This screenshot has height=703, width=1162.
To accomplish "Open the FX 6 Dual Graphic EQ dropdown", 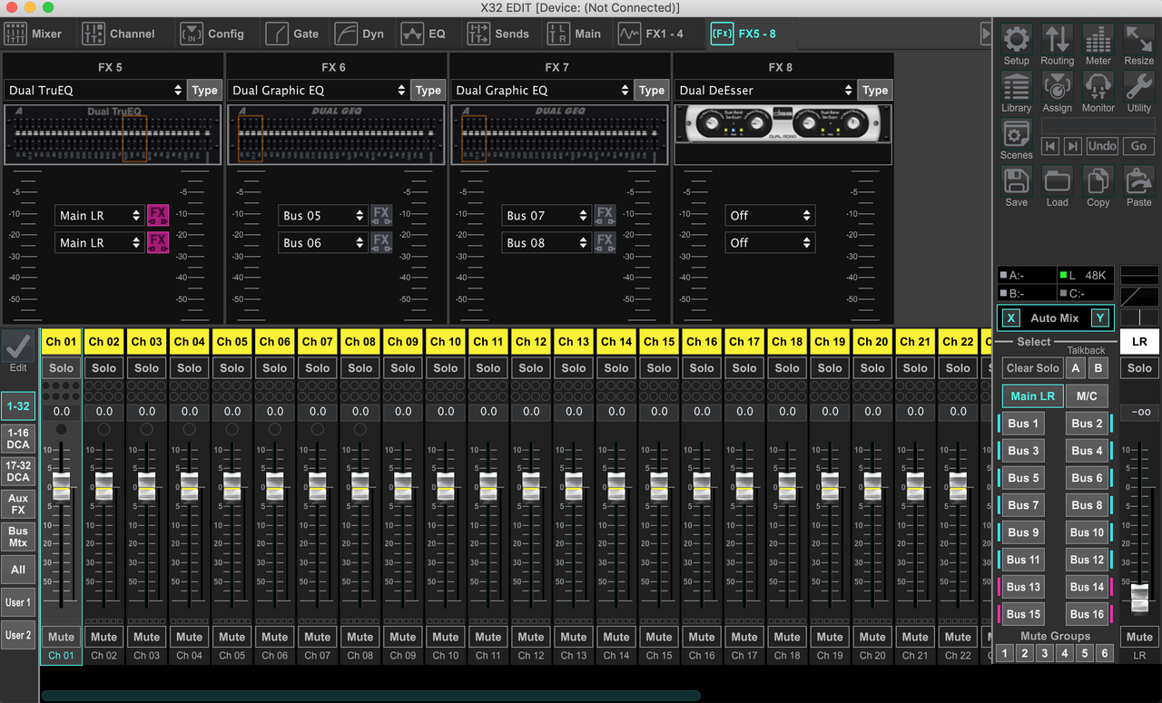I will (318, 90).
